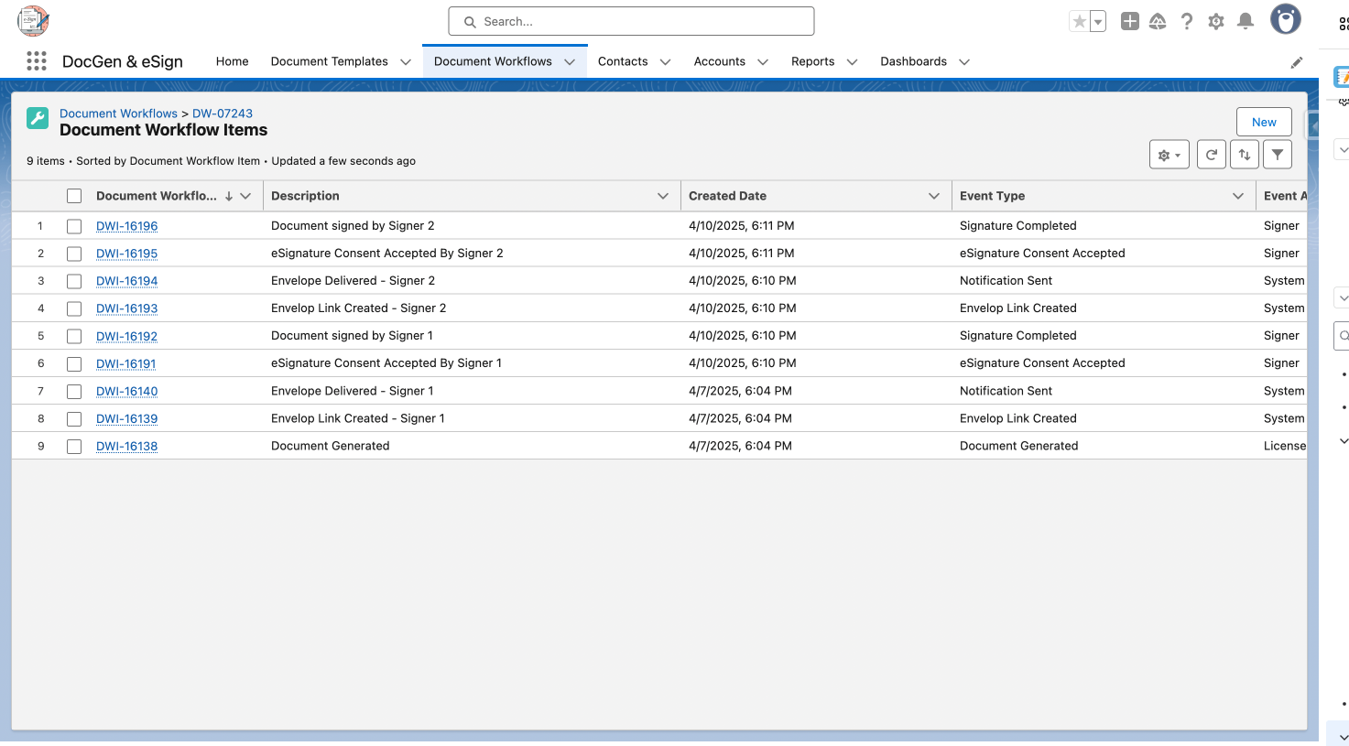Select the checkbox for DWI-16138

(74, 446)
